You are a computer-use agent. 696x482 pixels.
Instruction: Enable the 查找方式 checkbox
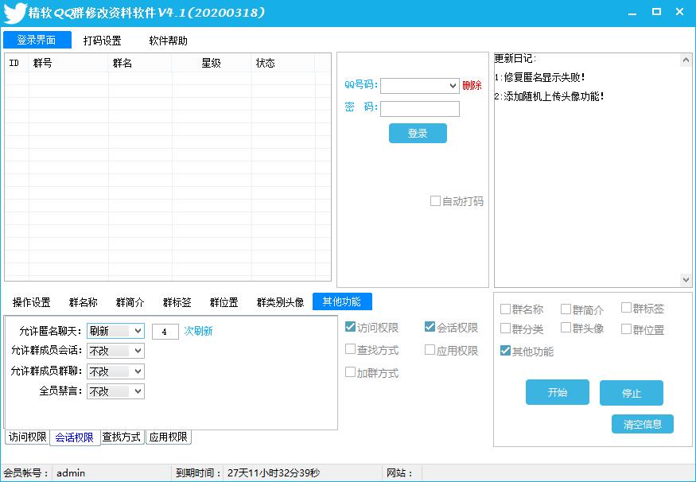[x=350, y=349]
